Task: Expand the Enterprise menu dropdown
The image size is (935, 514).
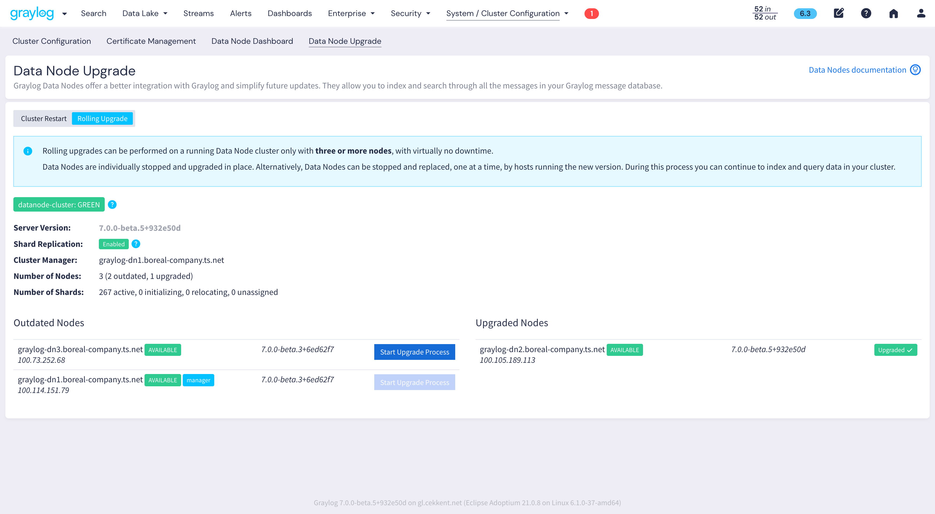Action: point(351,13)
